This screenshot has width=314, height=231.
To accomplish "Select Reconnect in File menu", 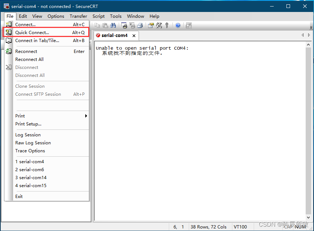I will click(x=46, y=51).
